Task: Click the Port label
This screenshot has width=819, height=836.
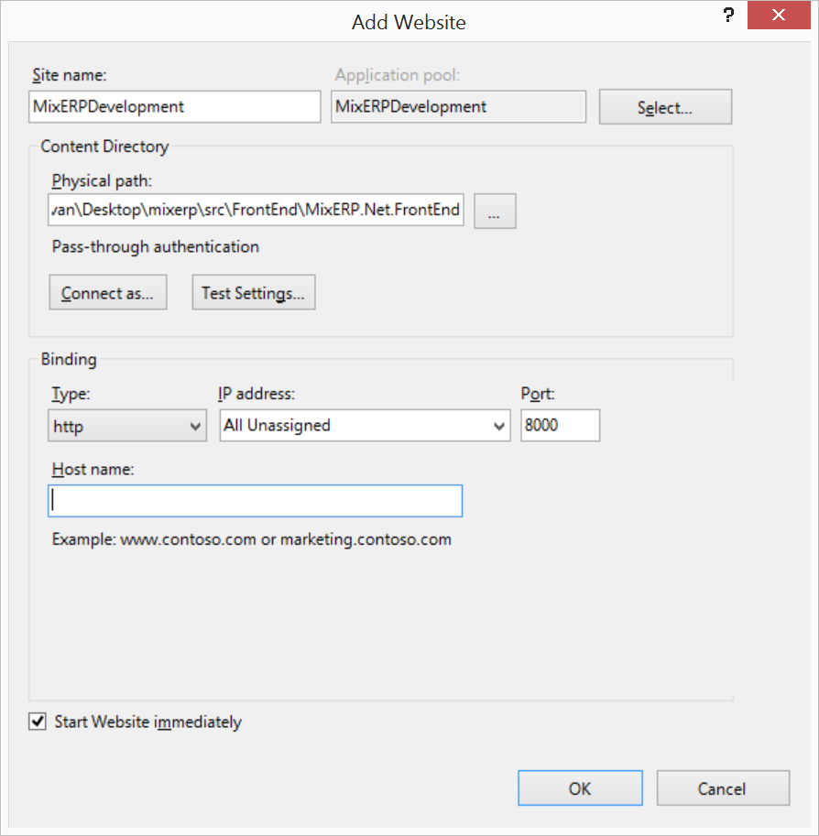Action: 538,394
